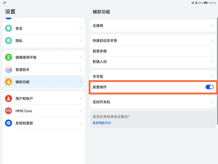Click the teal 隐私 privacy icon
This screenshot has width=218, height=164.
click(8, 41)
